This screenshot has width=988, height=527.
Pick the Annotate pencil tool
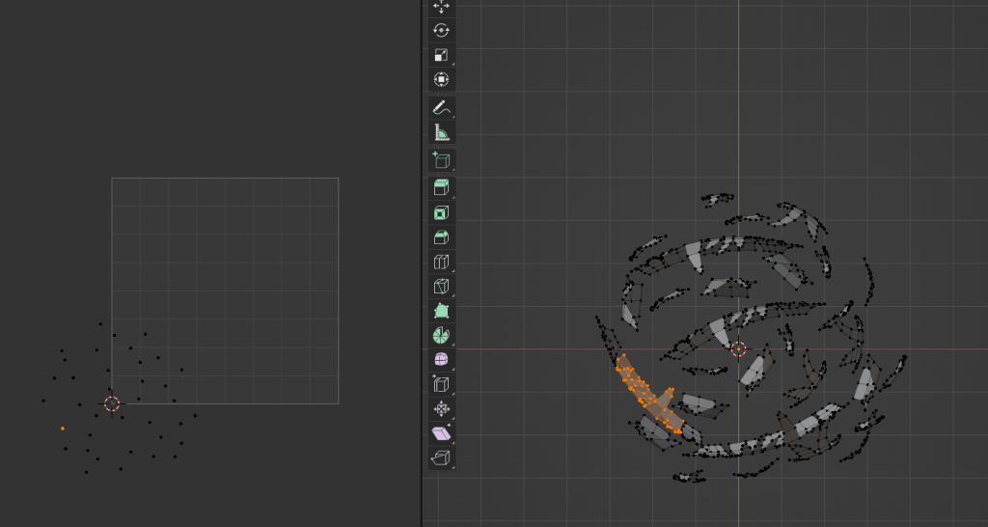coord(441,108)
